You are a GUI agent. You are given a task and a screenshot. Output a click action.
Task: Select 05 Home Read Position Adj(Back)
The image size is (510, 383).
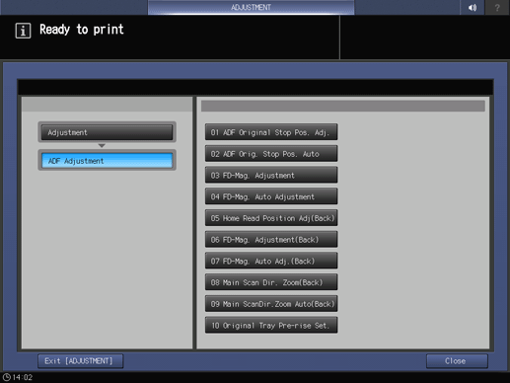point(271,218)
